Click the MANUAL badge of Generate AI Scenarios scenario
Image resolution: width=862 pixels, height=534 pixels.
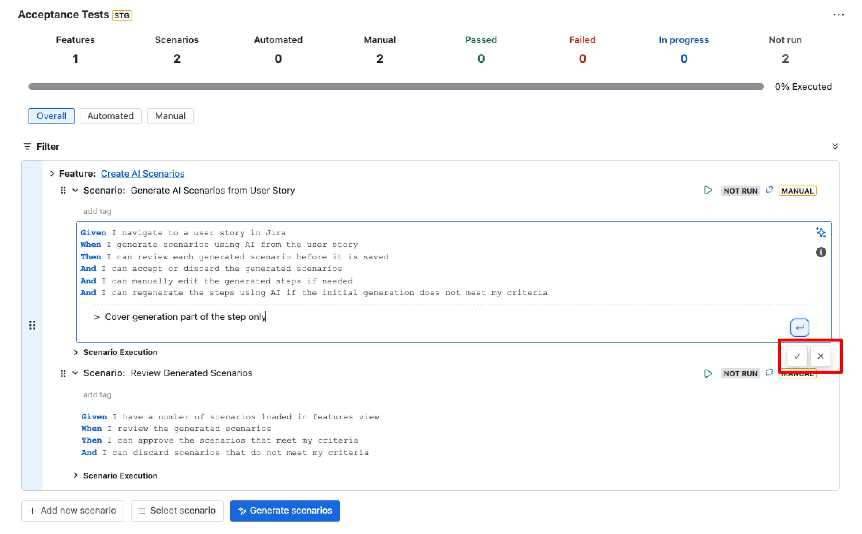pos(797,191)
